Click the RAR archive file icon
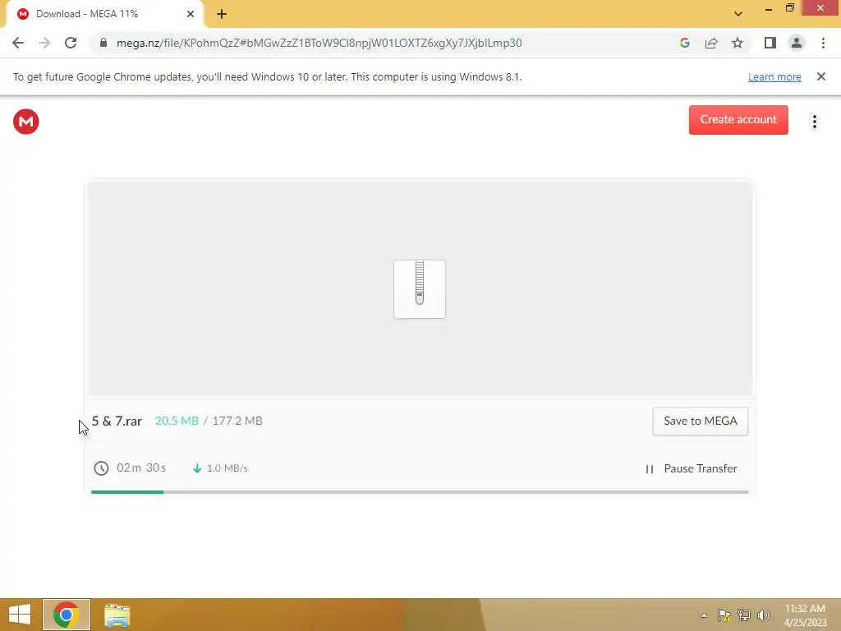 420,288
